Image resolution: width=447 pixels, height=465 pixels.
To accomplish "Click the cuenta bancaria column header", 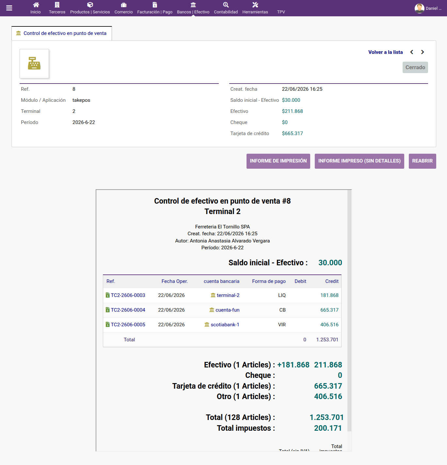I will point(221,281).
